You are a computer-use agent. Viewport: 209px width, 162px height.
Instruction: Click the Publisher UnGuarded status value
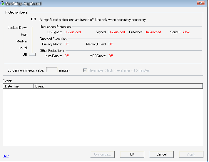(x=153, y=32)
